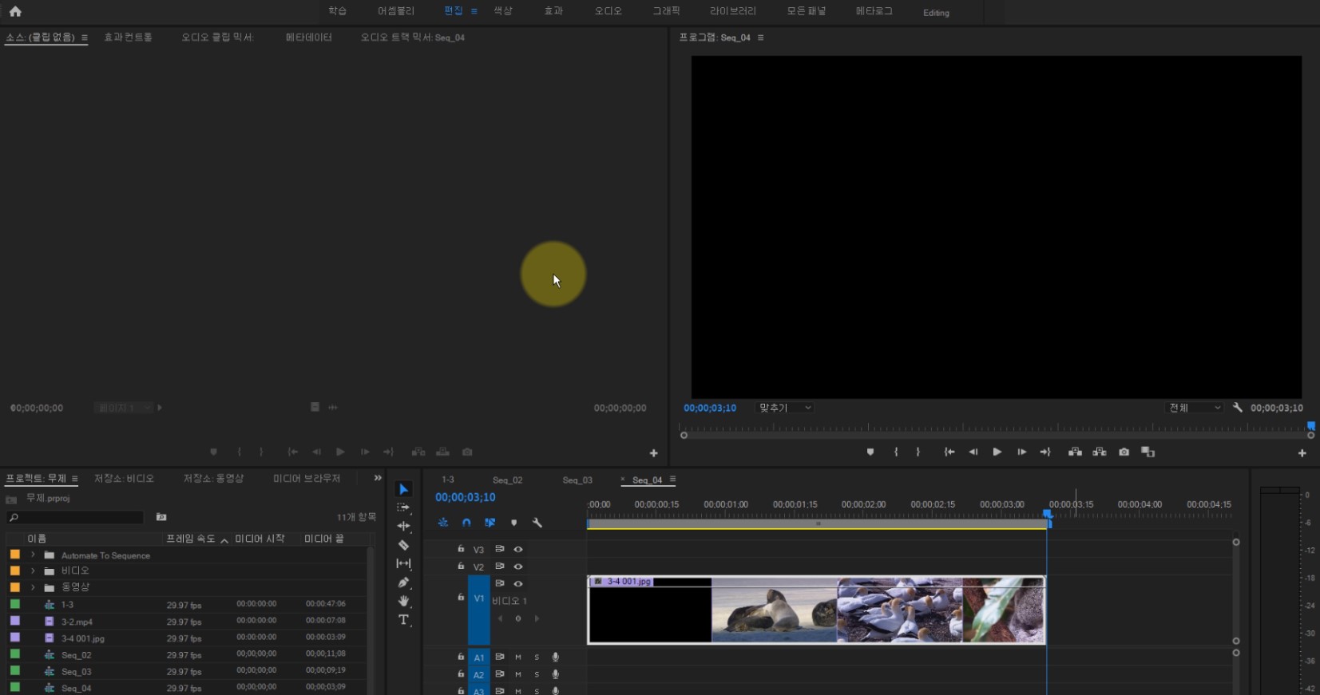This screenshot has width=1320, height=695.
Task: Select the Pen tool
Action: [403, 582]
